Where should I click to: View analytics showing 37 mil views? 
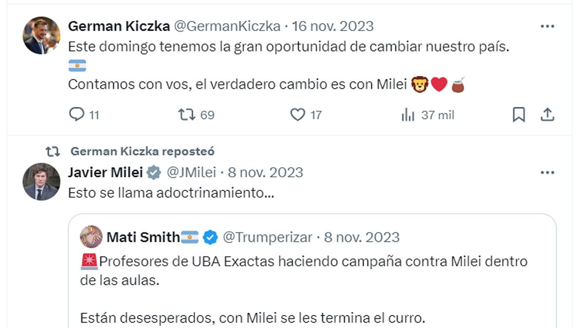tap(408, 115)
